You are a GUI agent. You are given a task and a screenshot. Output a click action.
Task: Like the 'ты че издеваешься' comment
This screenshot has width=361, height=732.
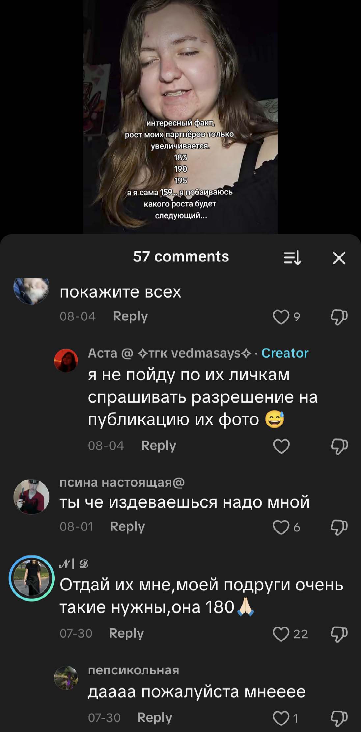click(x=281, y=527)
